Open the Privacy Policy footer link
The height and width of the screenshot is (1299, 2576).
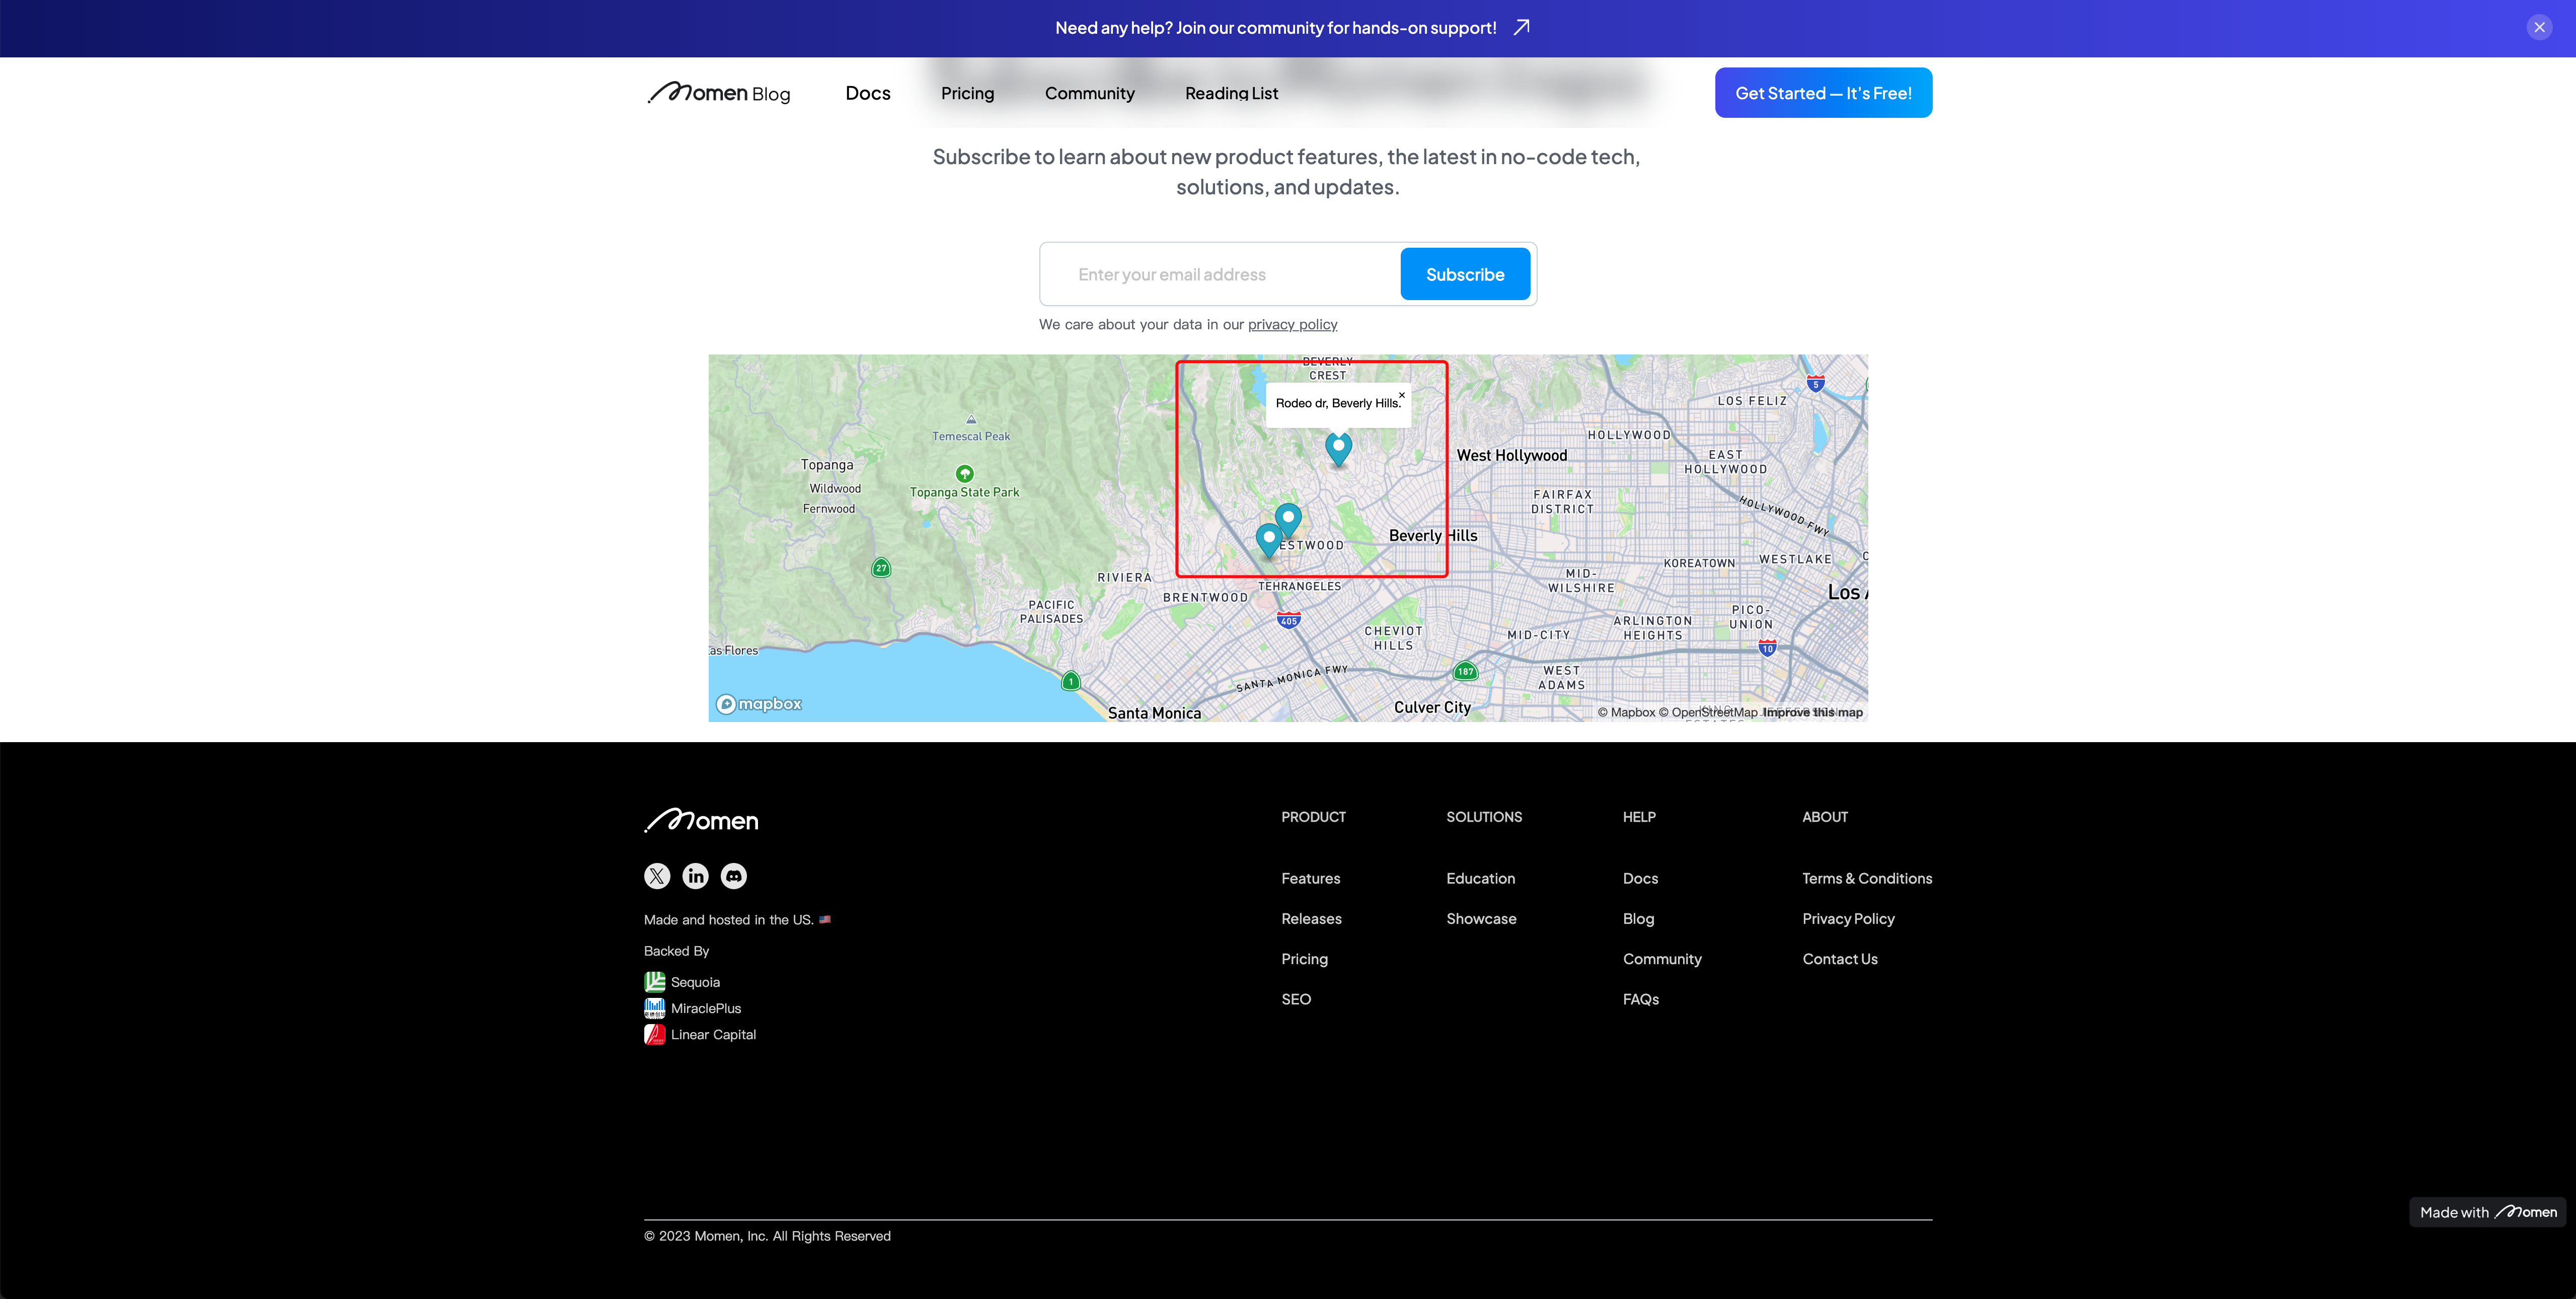pos(1848,919)
